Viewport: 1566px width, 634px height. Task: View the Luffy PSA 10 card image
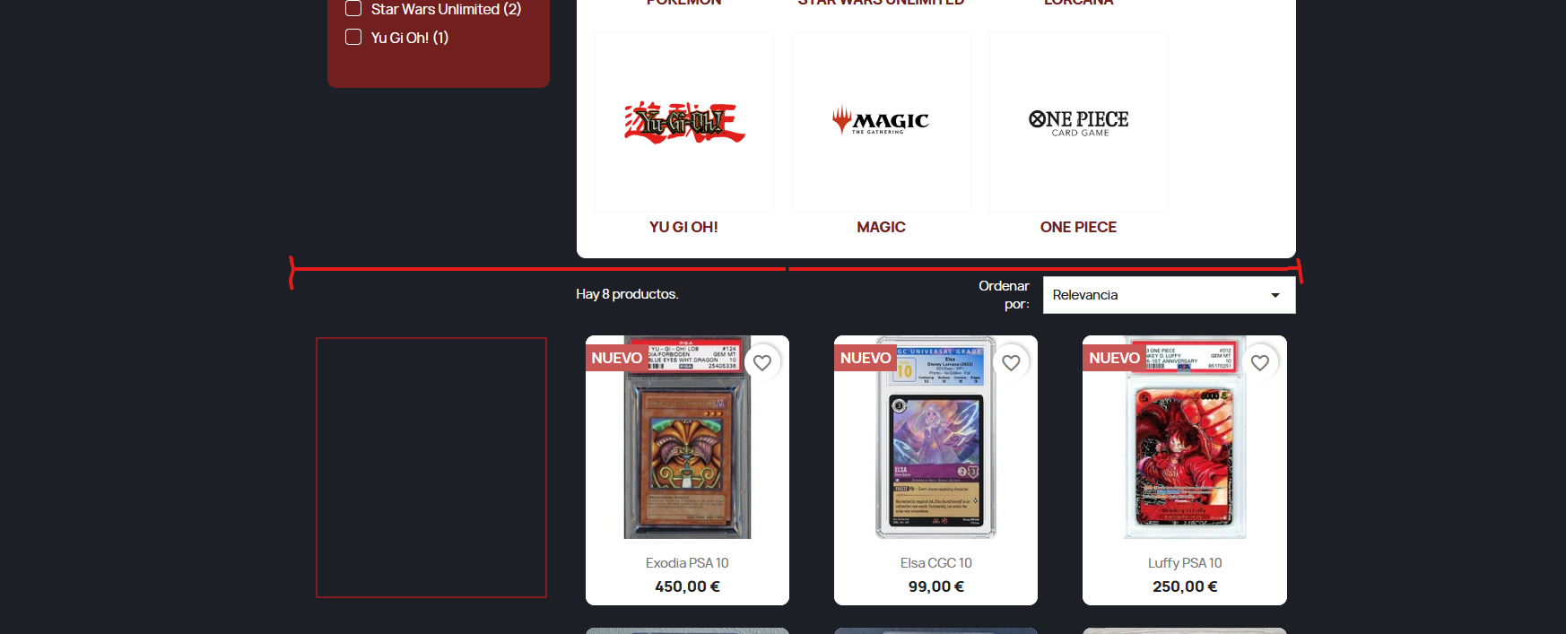coord(1185,438)
